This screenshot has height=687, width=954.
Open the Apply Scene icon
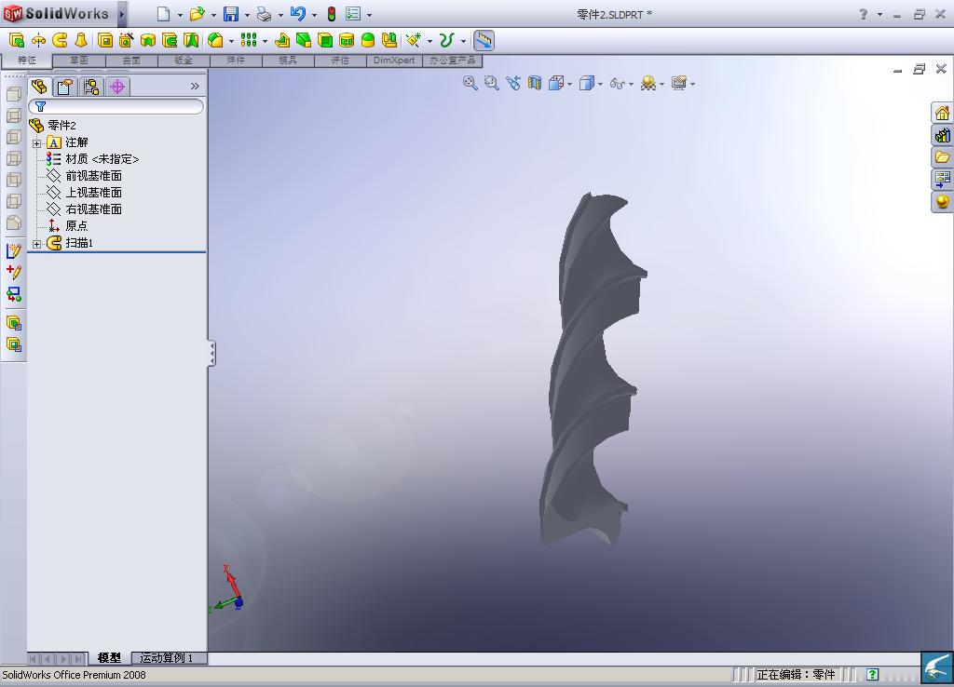click(648, 83)
